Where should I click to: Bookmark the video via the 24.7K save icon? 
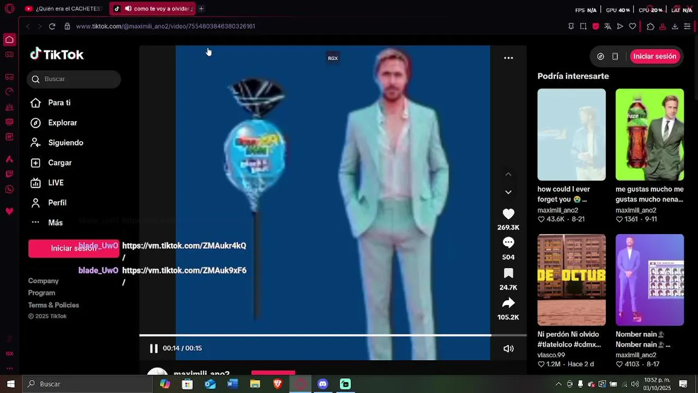(508, 273)
